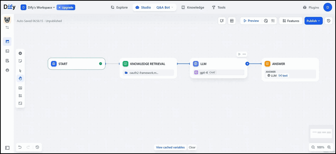Open the ENV environment variables icon
Image resolution: width=336 pixels, height=154 pixels.
tap(232, 21)
